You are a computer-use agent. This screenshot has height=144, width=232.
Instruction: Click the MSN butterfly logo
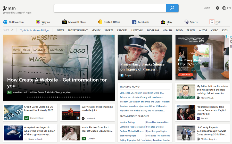tap(5, 8)
